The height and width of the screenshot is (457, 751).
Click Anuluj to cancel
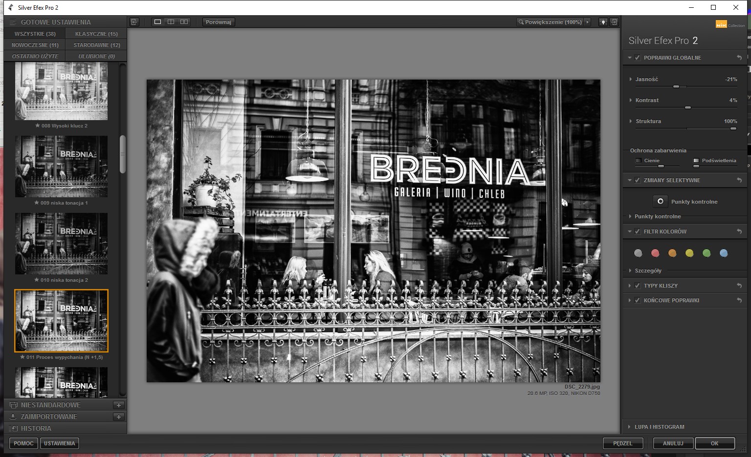(673, 443)
